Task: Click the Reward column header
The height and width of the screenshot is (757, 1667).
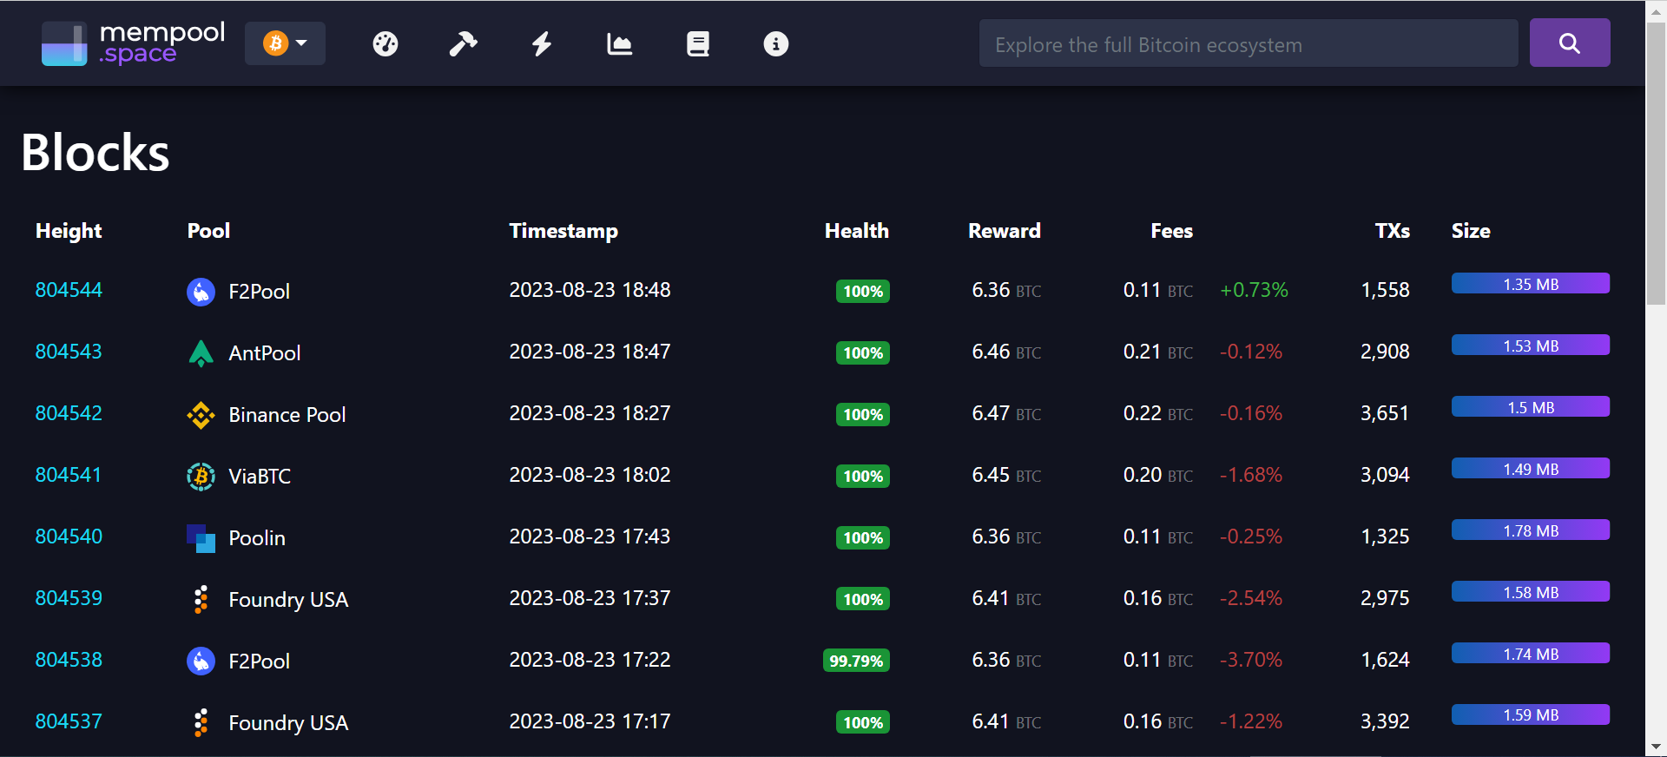Action: pos(1005,231)
